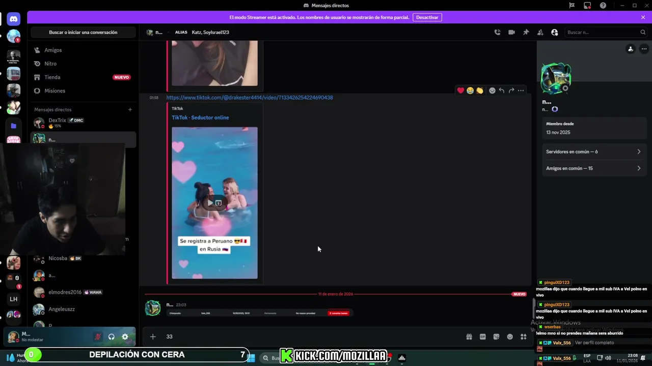Open Nitro page
This screenshot has height=366, width=652.
tap(83, 64)
